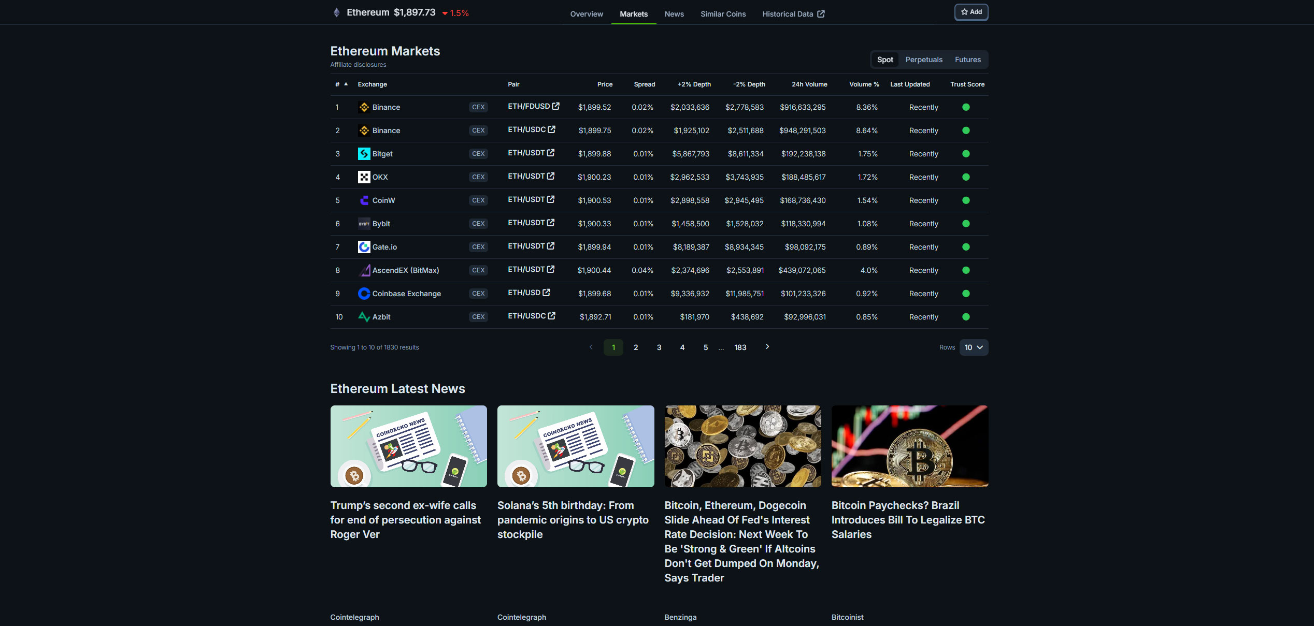The height and width of the screenshot is (626, 1314).
Task: Sort by the Volume % column header
Action: click(x=864, y=84)
